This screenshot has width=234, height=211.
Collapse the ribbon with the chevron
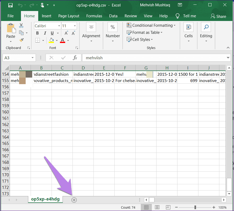pyautogui.click(x=228, y=48)
